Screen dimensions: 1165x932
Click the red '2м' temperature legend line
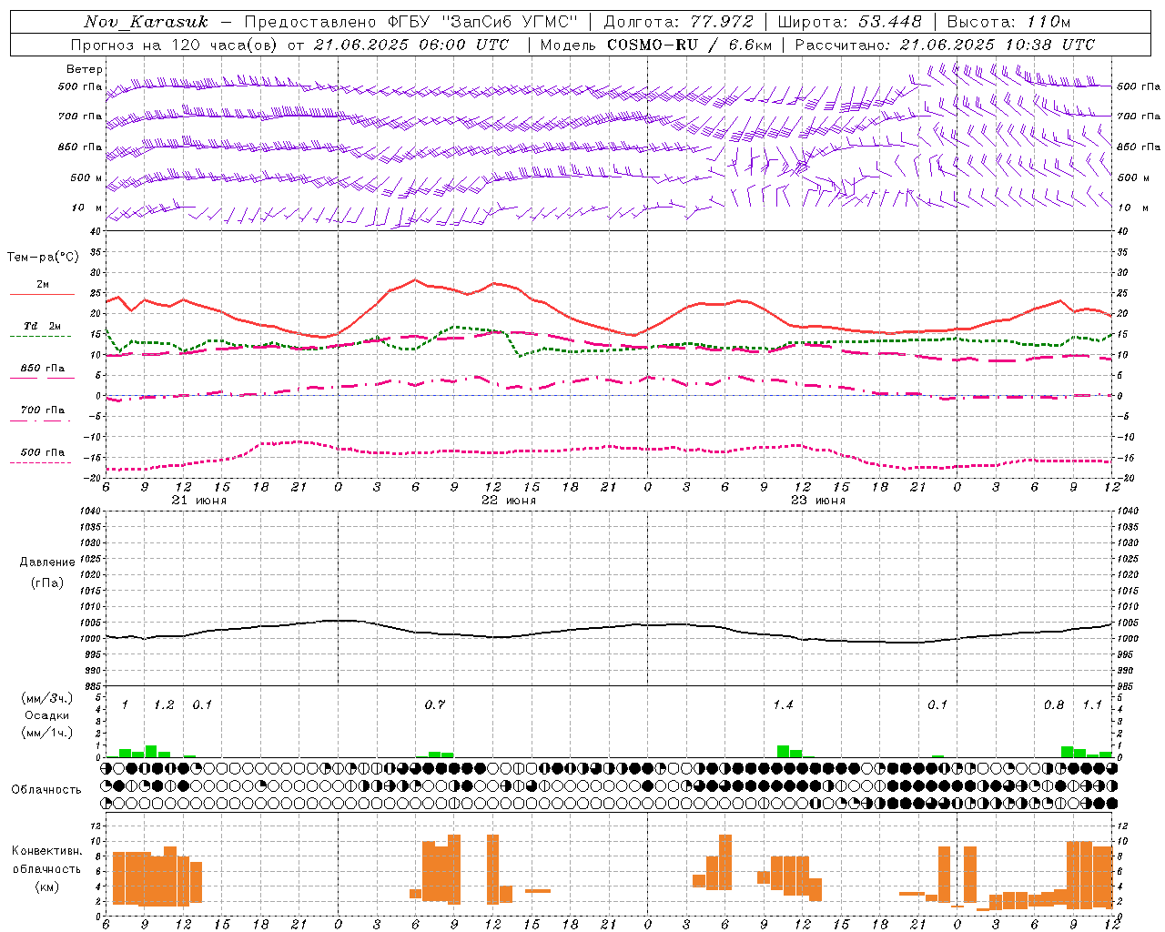pos(42,295)
